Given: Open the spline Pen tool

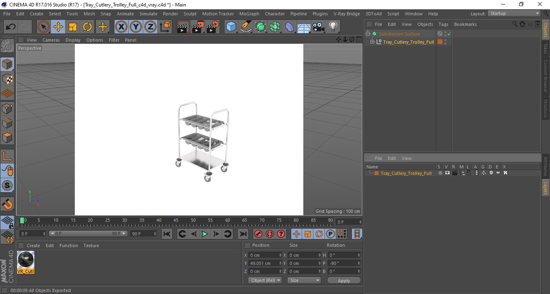Looking at the screenshot, I should 246,27.
